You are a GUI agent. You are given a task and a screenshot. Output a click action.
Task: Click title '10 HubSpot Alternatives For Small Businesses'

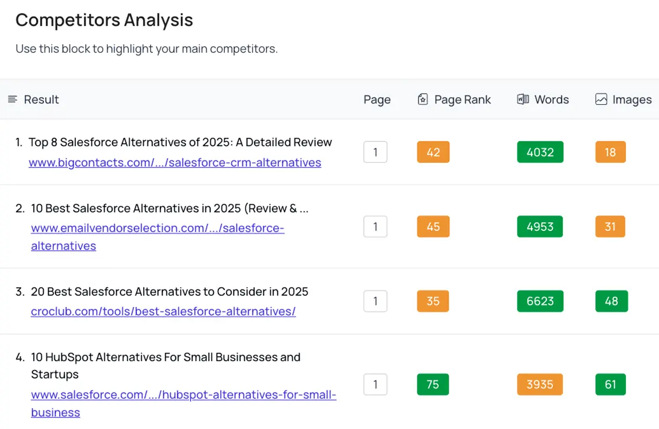(x=166, y=366)
